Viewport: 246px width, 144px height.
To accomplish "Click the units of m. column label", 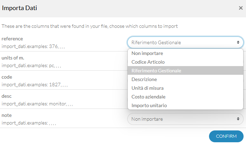I will click(13, 58).
